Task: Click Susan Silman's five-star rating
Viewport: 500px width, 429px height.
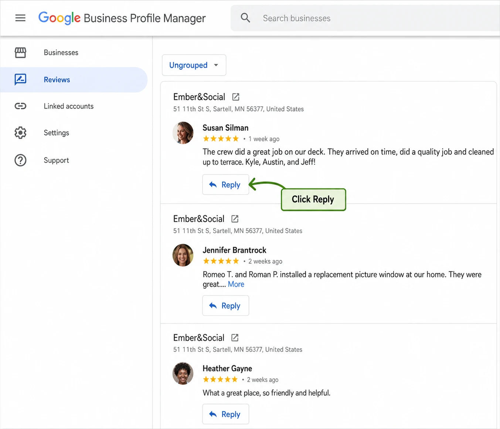Action: pos(221,139)
